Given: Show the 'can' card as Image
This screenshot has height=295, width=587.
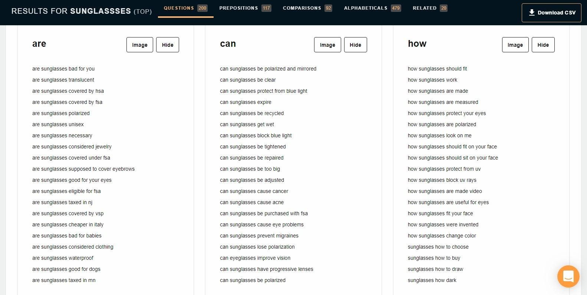Looking at the screenshot, I should pyautogui.click(x=327, y=45).
